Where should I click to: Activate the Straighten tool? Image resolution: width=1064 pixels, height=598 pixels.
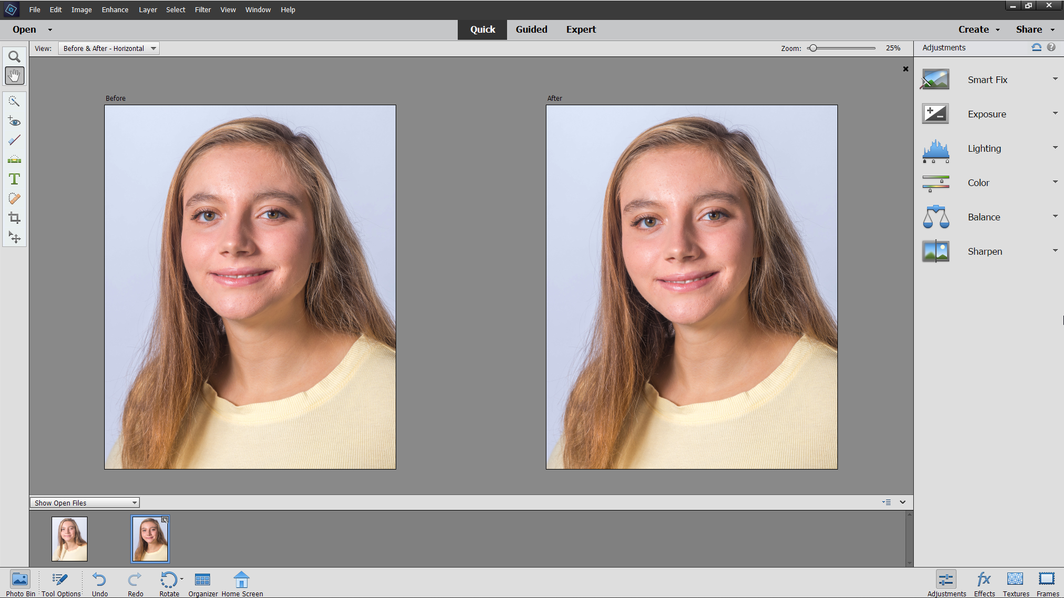(14, 159)
